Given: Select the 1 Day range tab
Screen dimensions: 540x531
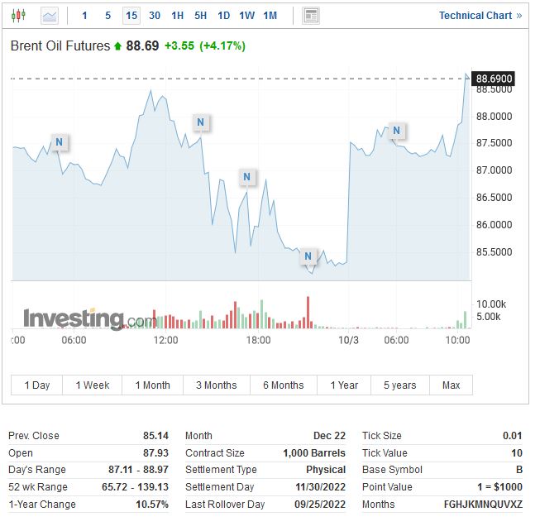Looking at the screenshot, I should coord(37,385).
